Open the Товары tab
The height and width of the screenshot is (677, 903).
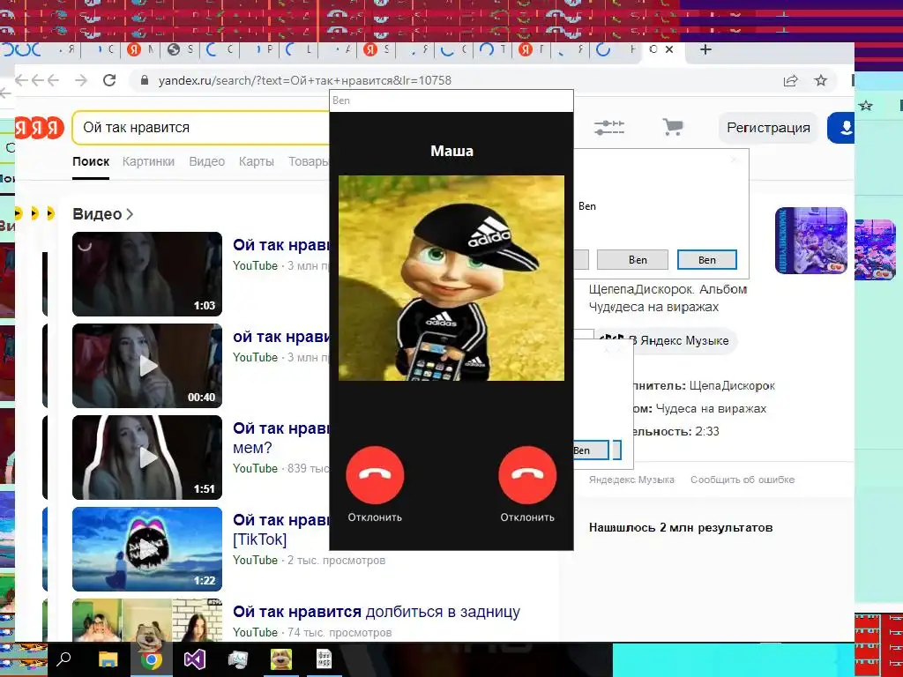tap(308, 162)
